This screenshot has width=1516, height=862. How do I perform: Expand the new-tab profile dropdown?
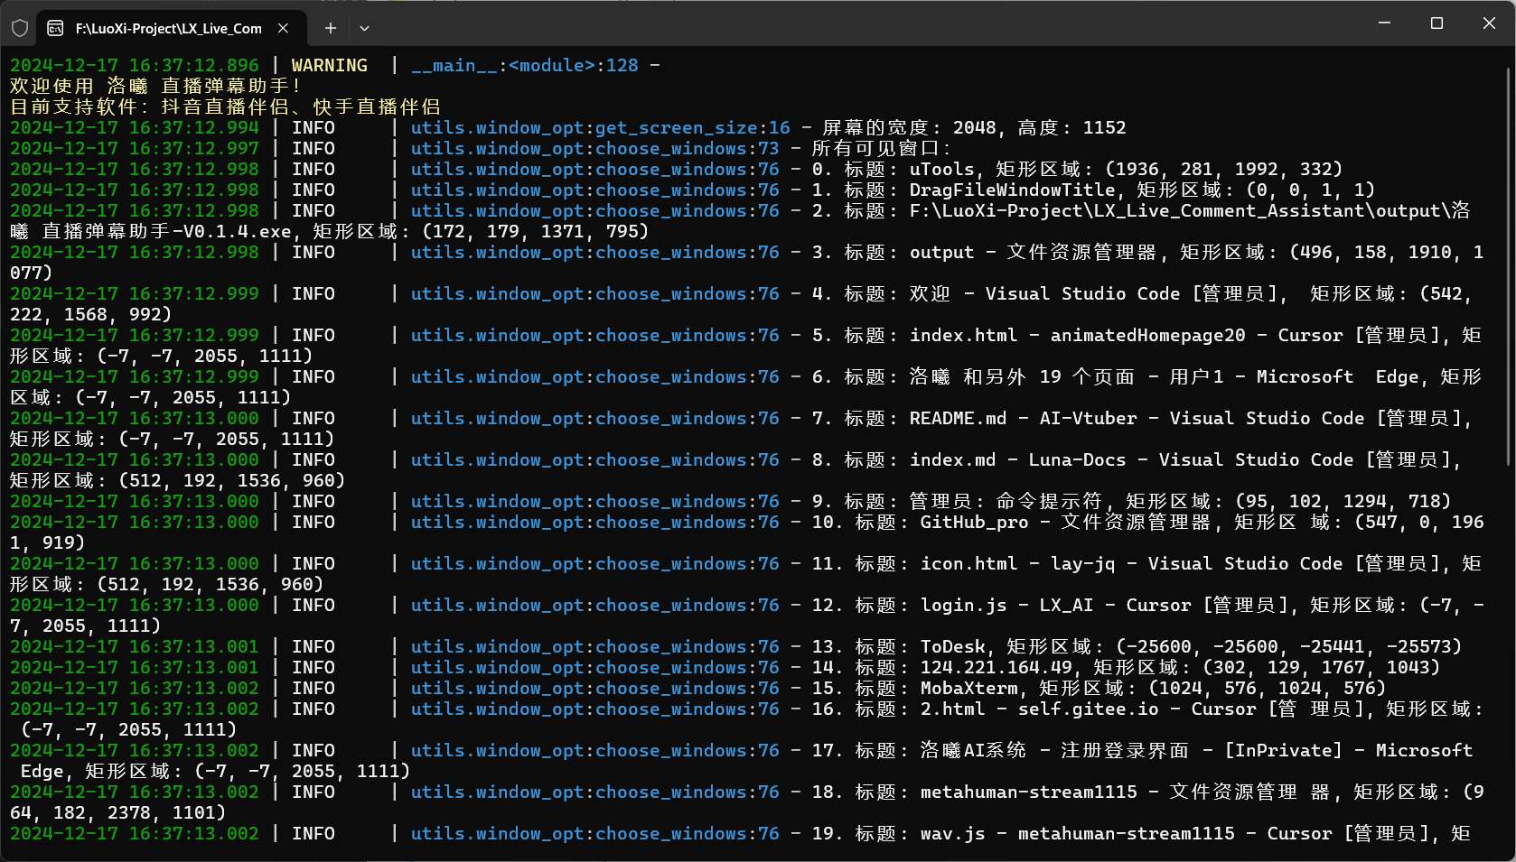pyautogui.click(x=364, y=28)
